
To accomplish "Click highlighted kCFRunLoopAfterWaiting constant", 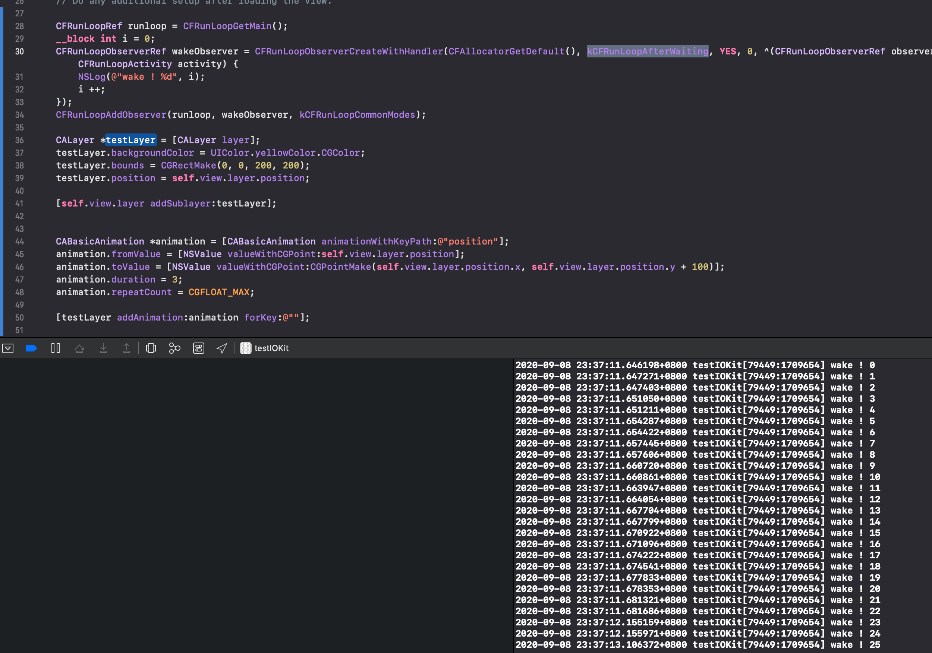I will click(648, 51).
